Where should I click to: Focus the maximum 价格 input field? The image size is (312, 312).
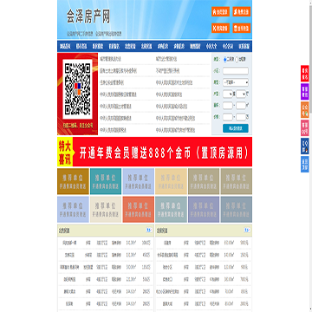coord(241,117)
